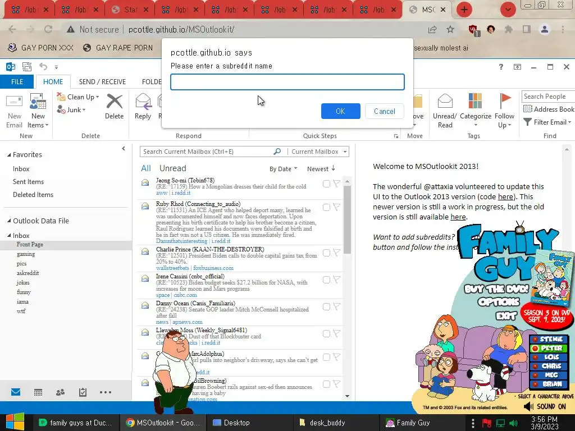This screenshot has width=575, height=431.
Task: Expand the Clean Up menu
Action: (x=78, y=97)
